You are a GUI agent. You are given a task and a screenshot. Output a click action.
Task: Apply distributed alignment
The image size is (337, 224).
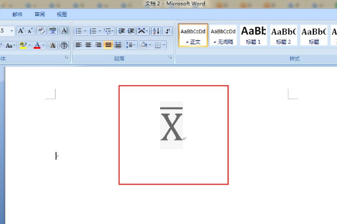[x=118, y=45]
